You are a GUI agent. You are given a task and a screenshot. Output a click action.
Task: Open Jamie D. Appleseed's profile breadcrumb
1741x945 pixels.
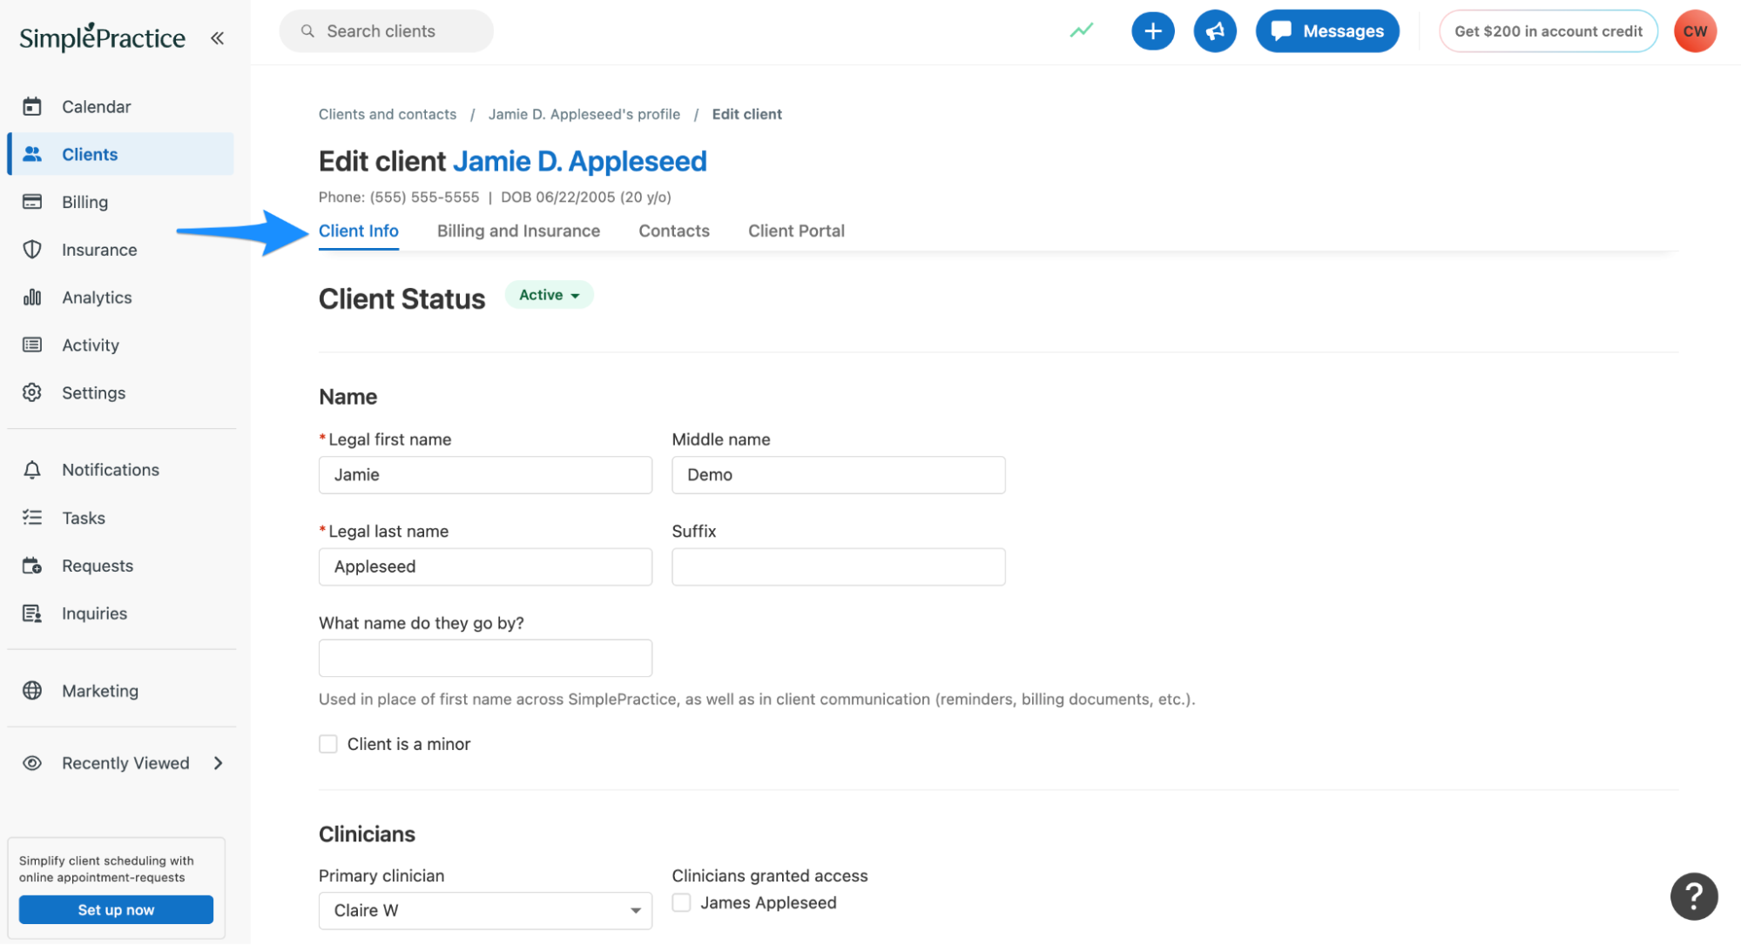coord(584,114)
